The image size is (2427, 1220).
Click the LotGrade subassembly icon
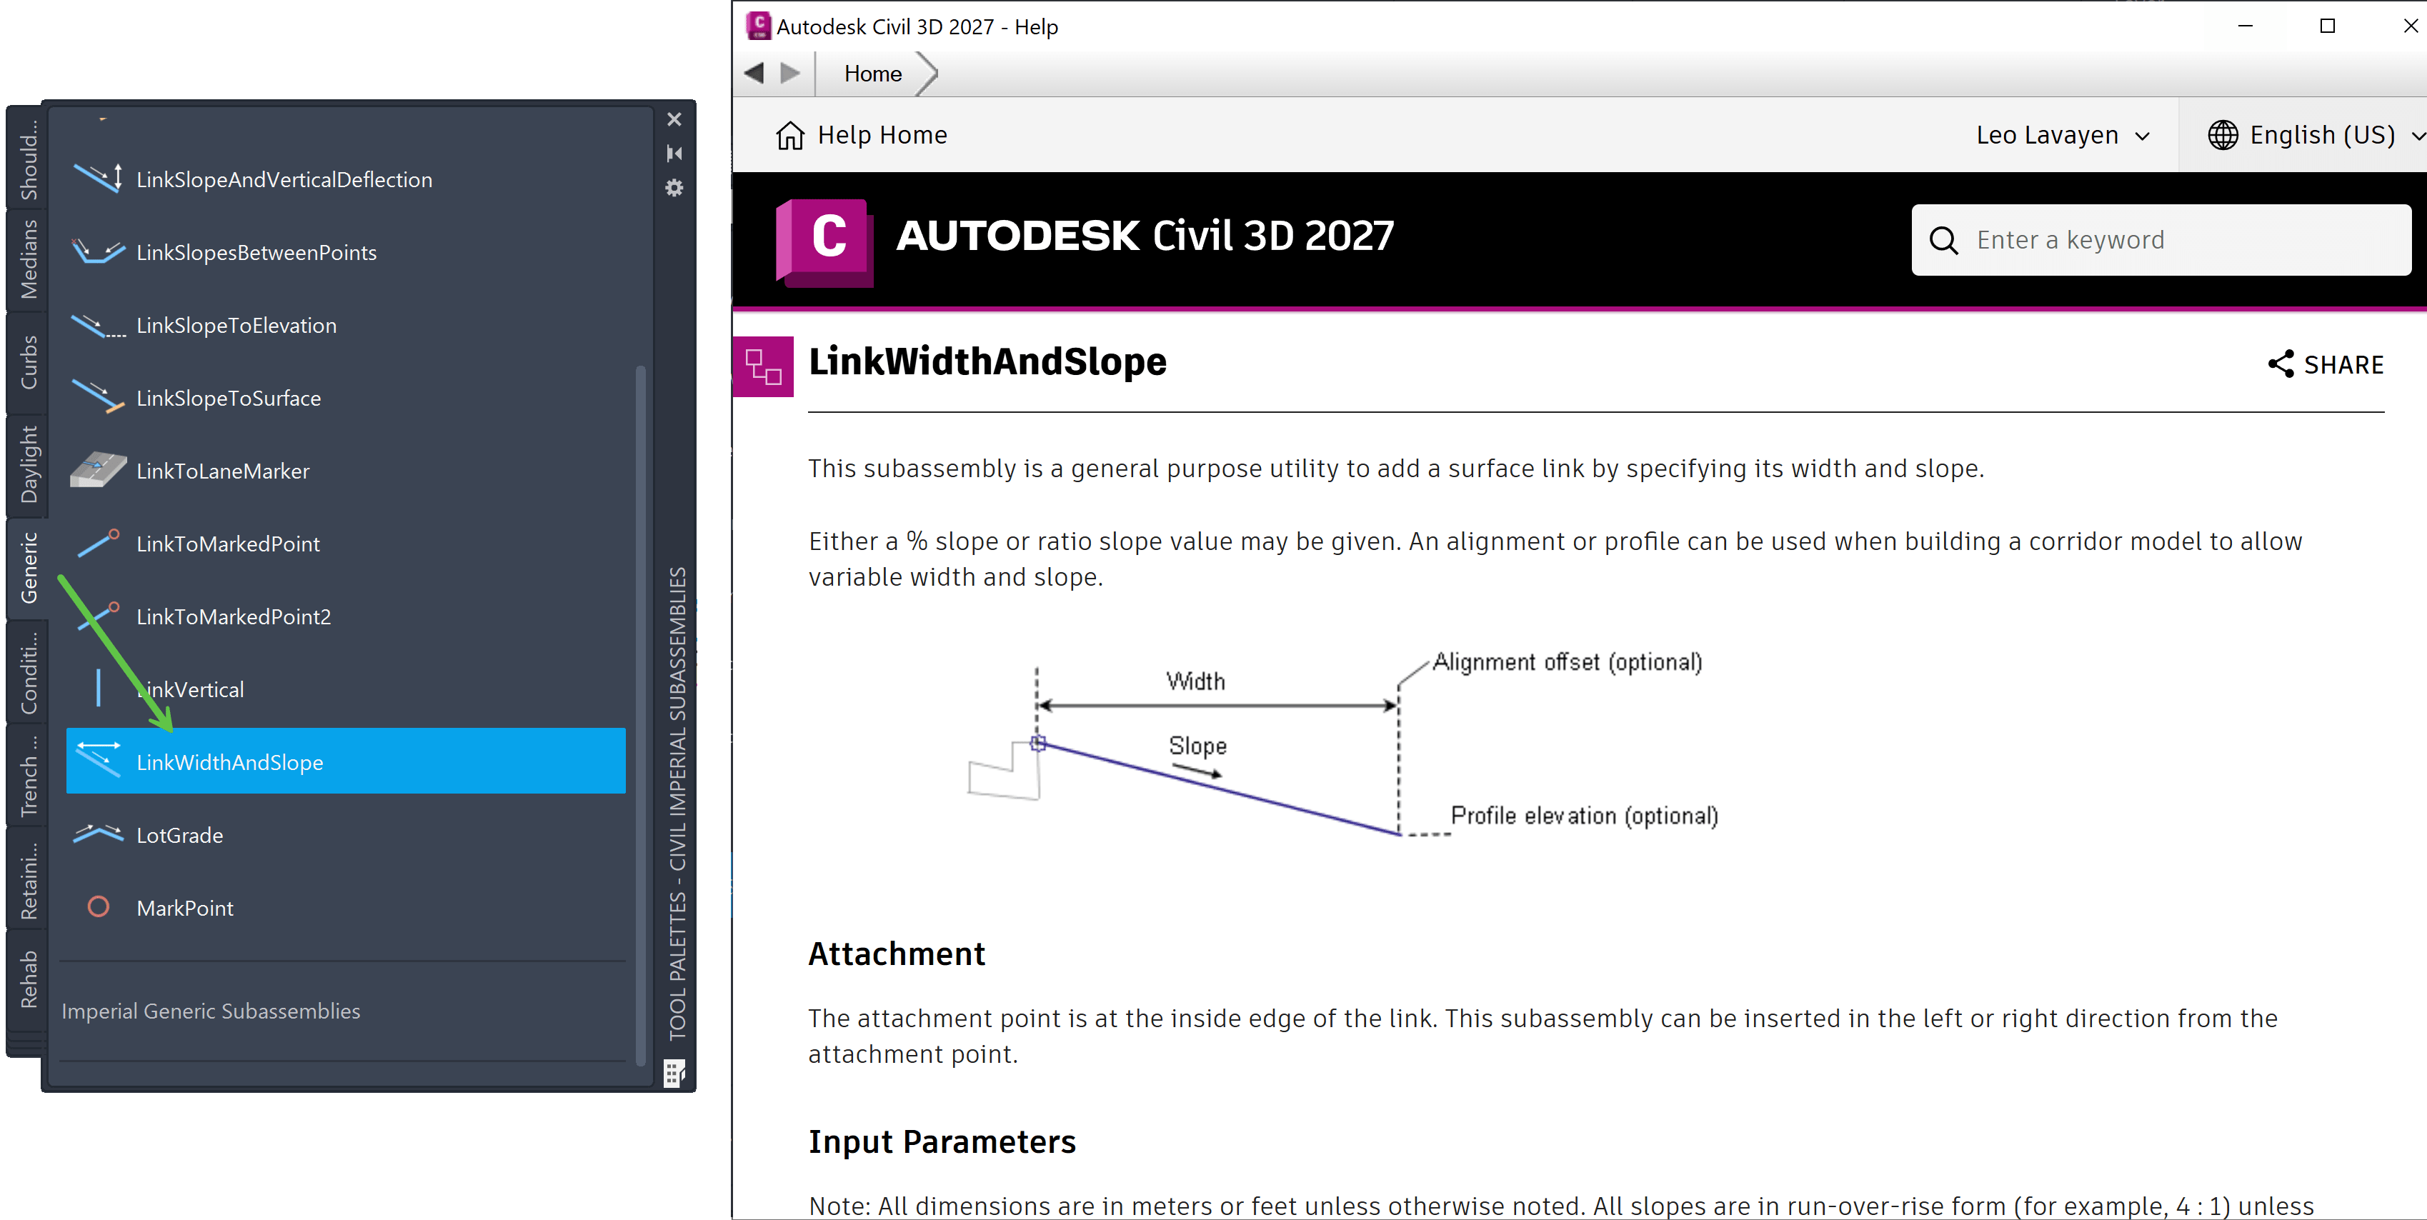(x=98, y=834)
